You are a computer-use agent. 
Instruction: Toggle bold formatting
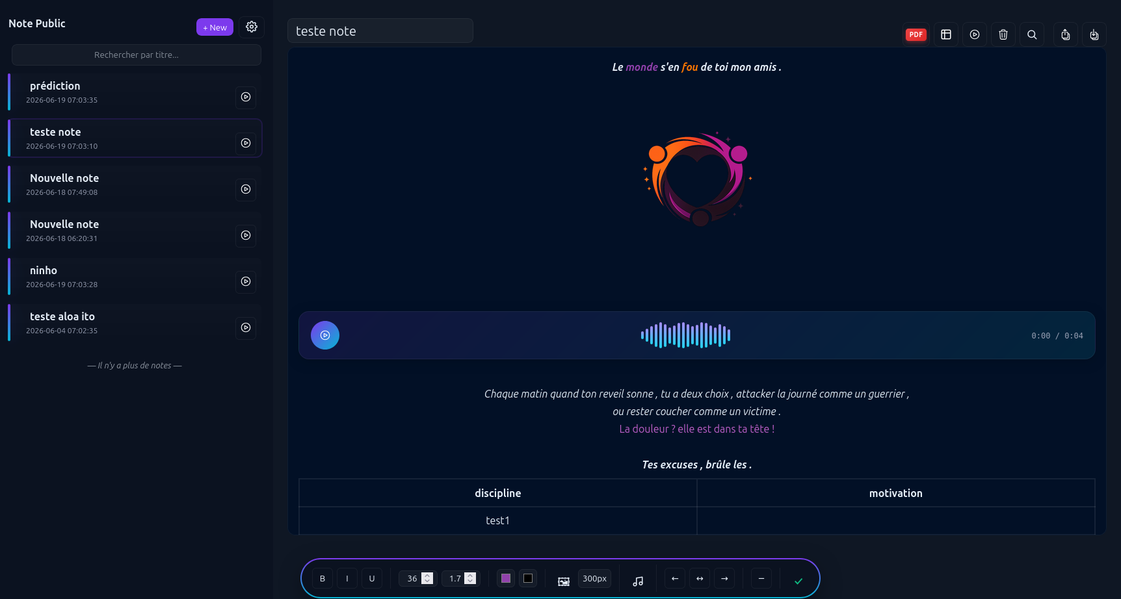323,578
